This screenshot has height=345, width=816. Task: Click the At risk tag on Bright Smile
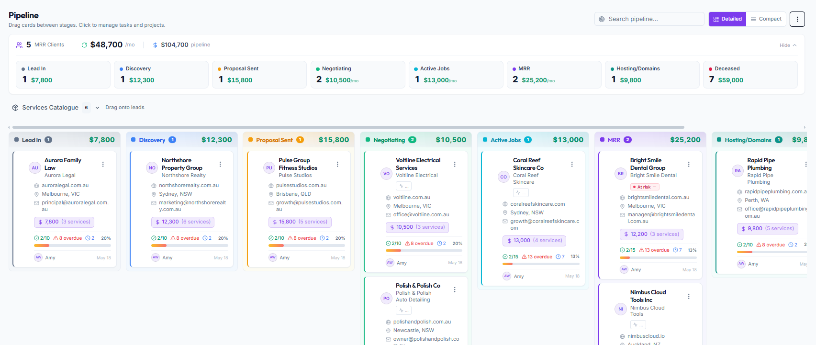click(645, 187)
